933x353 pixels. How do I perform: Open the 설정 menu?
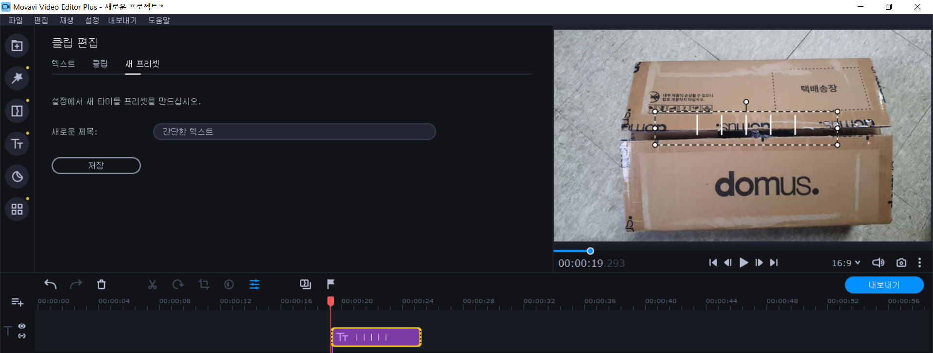tap(92, 20)
